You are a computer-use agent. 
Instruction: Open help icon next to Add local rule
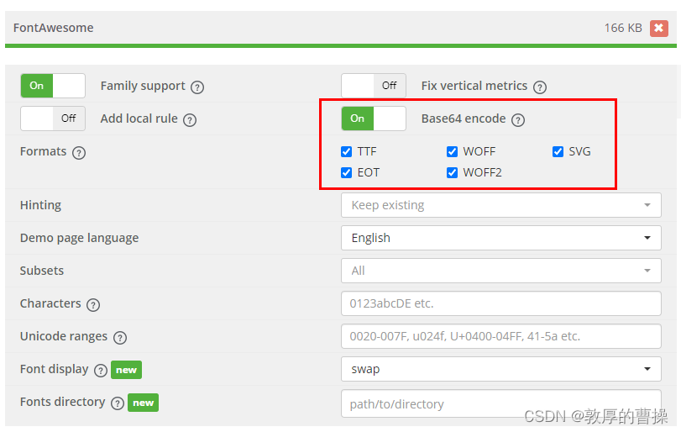click(190, 120)
